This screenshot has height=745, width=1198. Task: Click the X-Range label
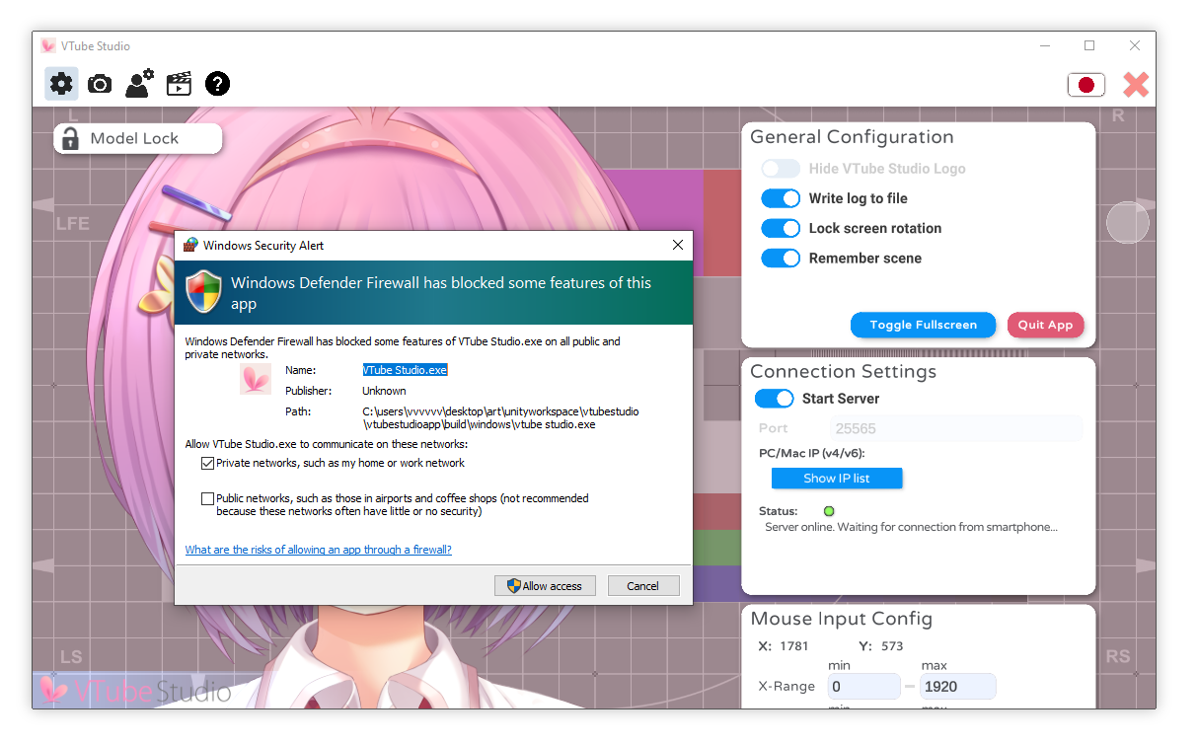point(786,686)
